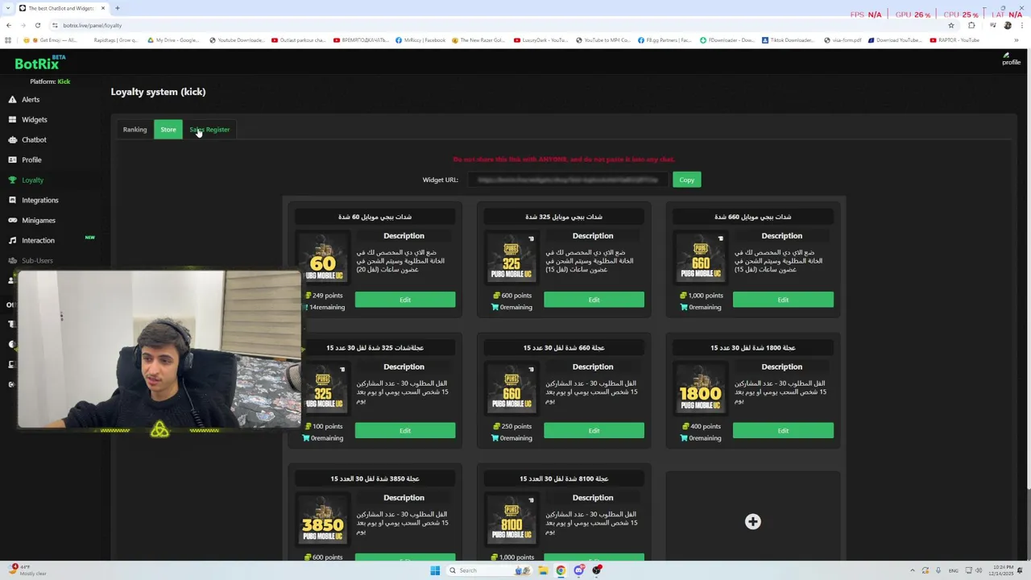This screenshot has height=580, width=1031.
Task: Open the My Drive - Google bookmark
Action: pos(173,40)
